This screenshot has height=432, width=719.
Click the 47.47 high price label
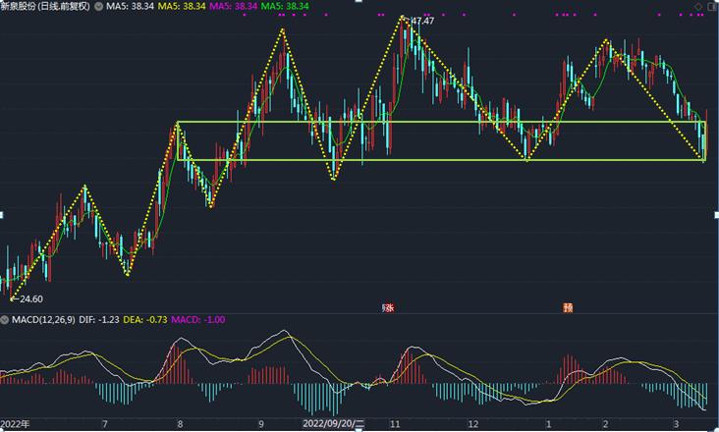(421, 21)
